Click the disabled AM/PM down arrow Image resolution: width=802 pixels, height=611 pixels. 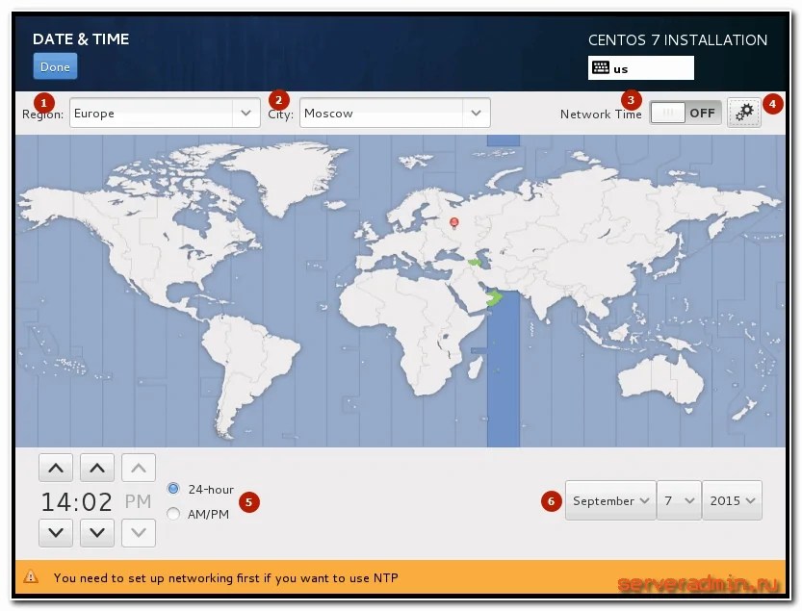tap(139, 532)
